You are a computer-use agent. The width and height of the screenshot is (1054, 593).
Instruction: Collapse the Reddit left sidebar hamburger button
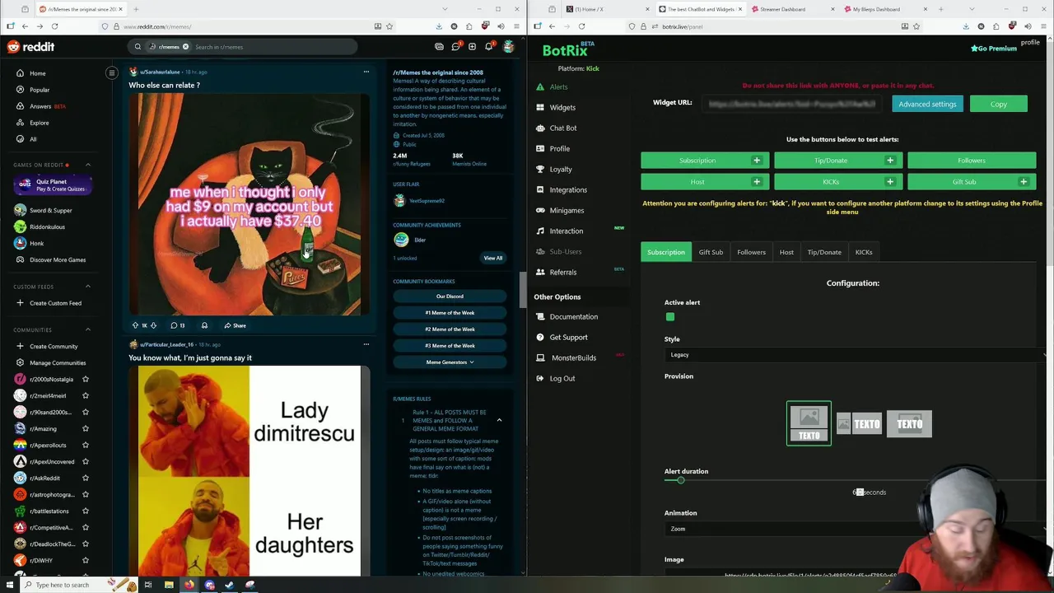tap(112, 72)
